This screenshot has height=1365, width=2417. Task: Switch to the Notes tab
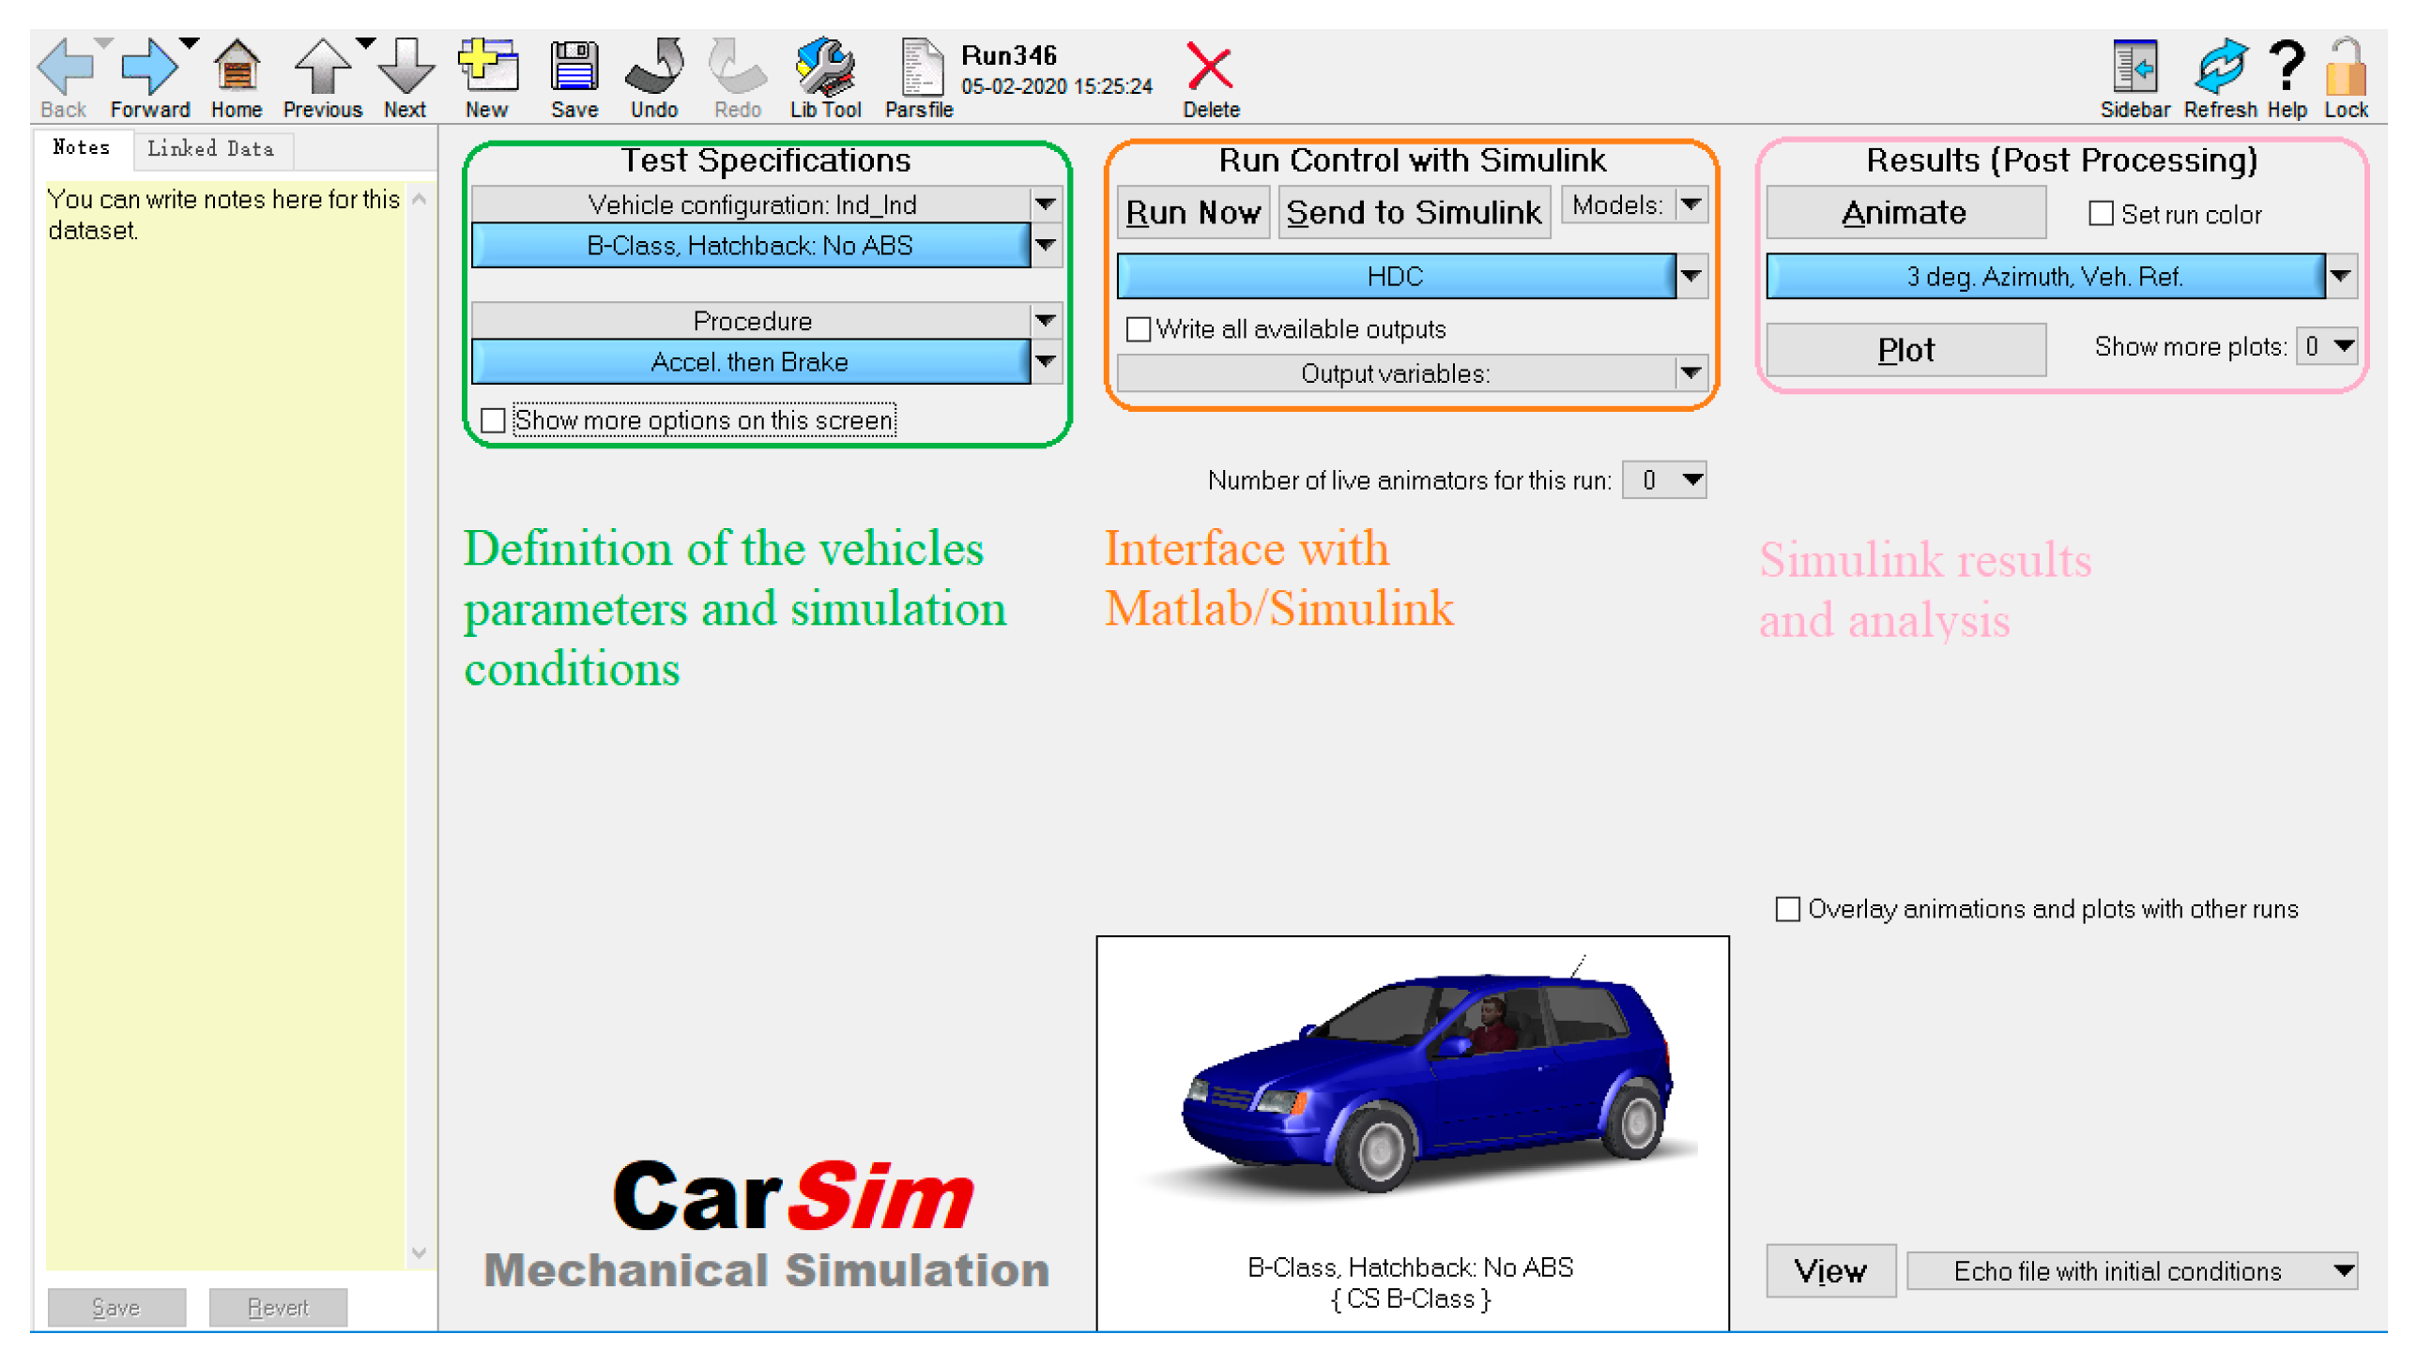click(82, 148)
